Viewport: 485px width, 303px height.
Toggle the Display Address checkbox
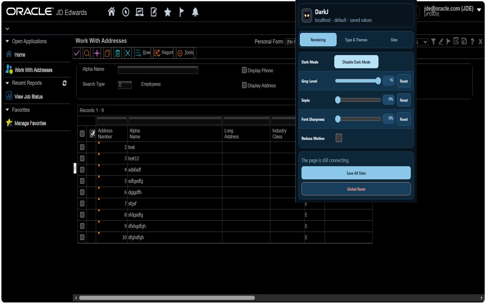(x=244, y=85)
